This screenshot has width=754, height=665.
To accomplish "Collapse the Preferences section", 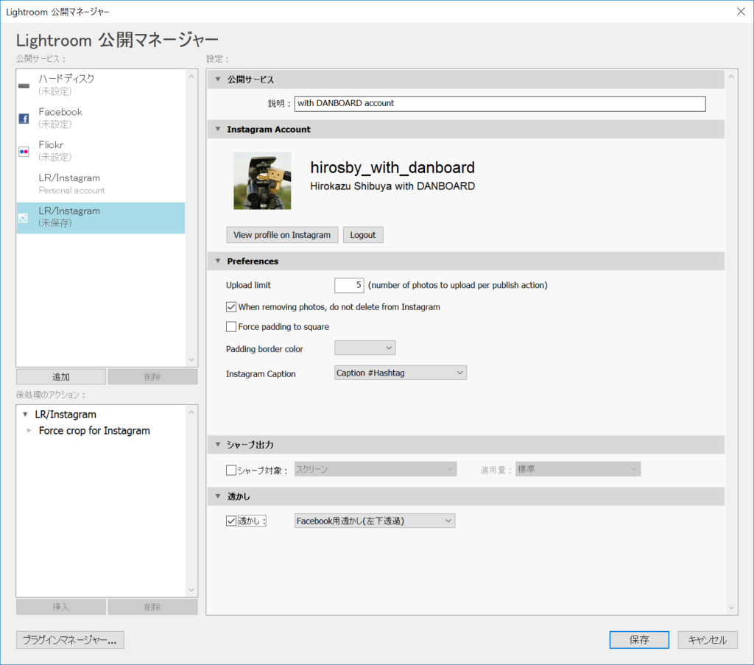I will coord(218,261).
